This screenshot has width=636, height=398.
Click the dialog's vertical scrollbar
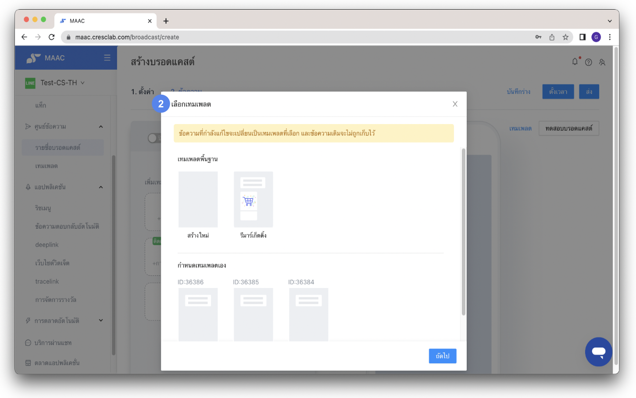coord(463,231)
